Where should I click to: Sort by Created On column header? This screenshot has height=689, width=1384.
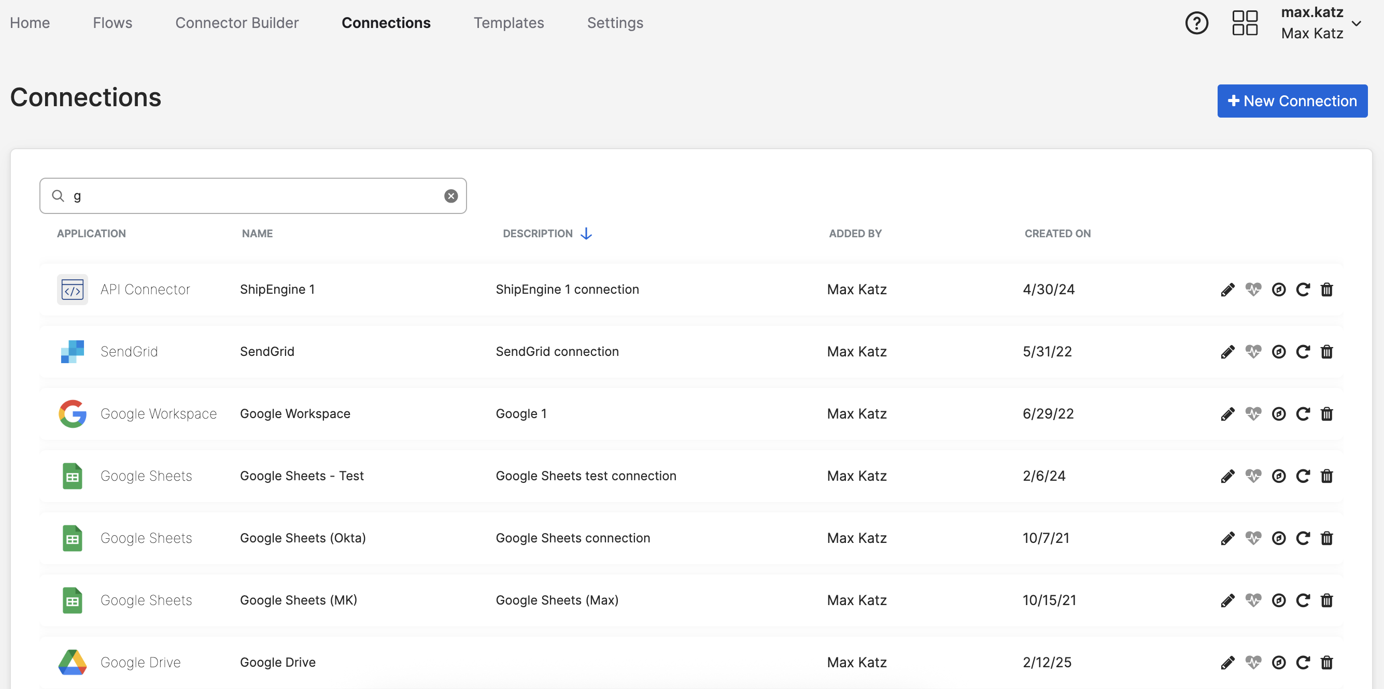1057,234
